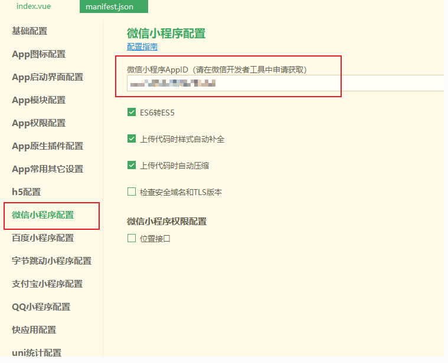Check the 位置接口 permission box

point(132,238)
